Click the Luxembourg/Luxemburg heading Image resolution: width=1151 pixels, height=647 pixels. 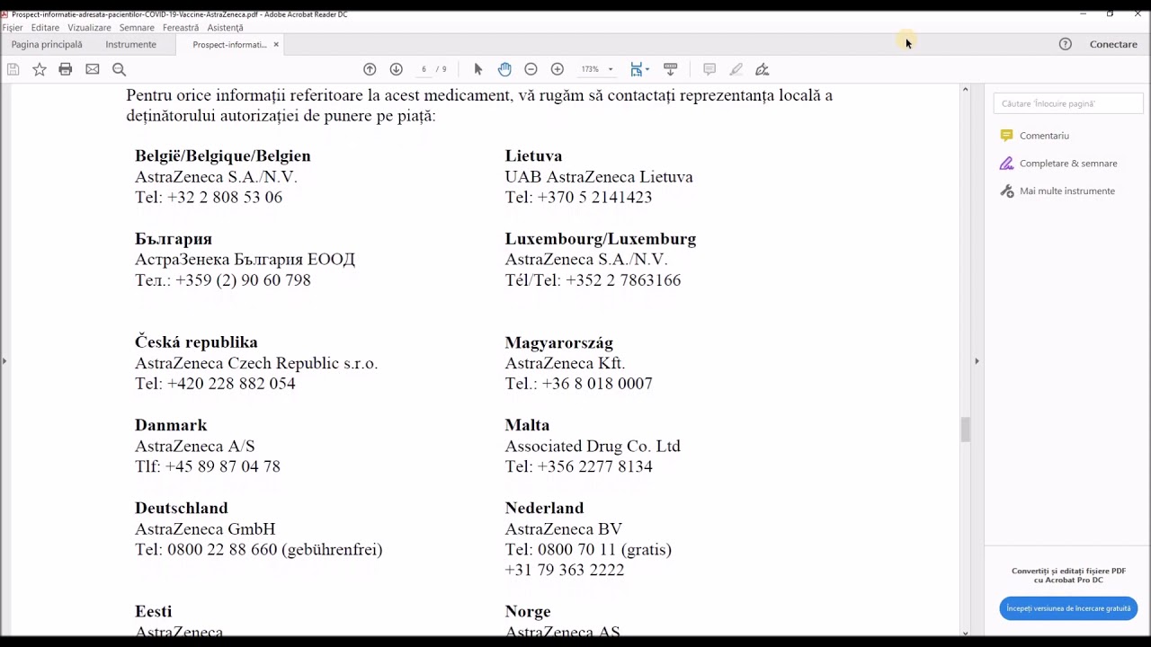(601, 239)
